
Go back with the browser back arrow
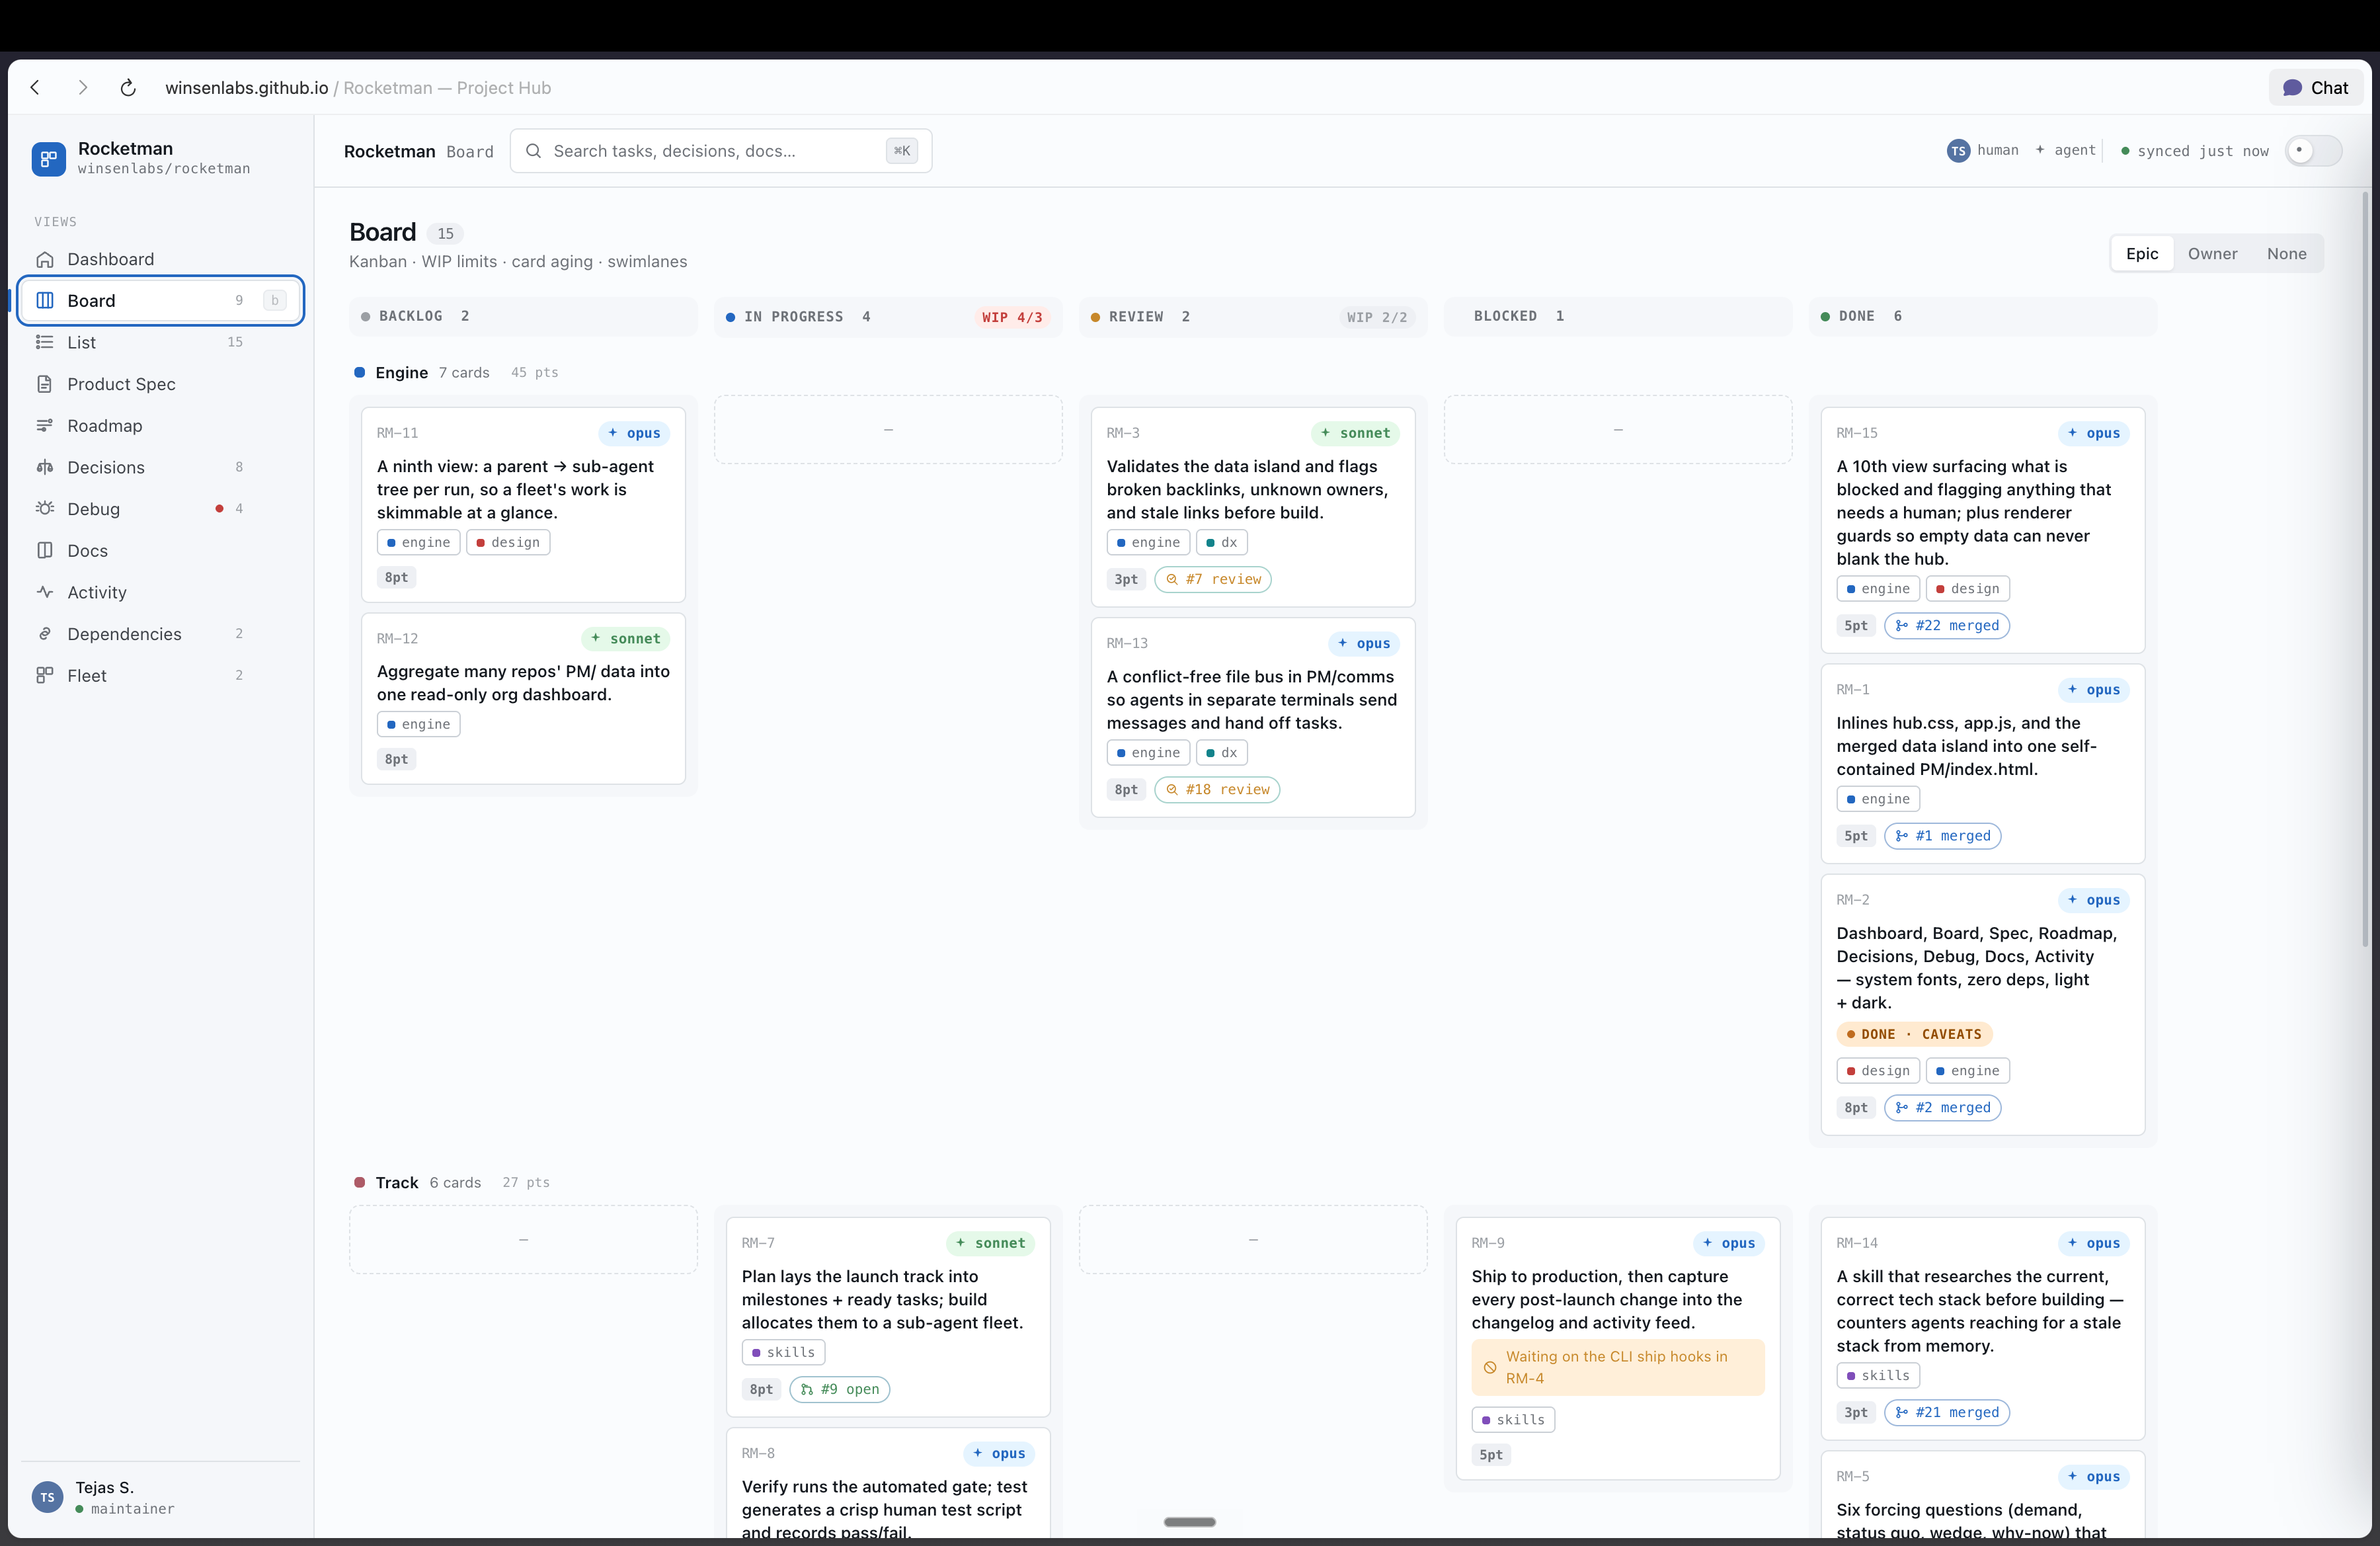[36, 88]
